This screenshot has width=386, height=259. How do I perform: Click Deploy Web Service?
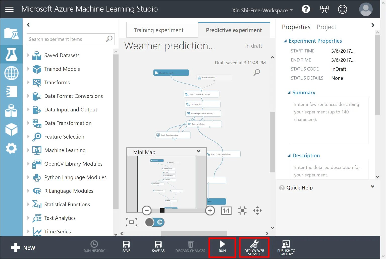pos(254,247)
